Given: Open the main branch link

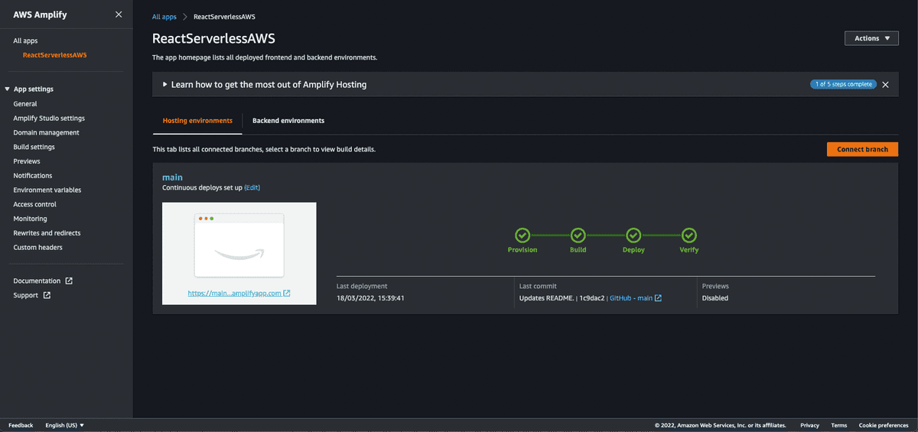Looking at the screenshot, I should (x=172, y=177).
